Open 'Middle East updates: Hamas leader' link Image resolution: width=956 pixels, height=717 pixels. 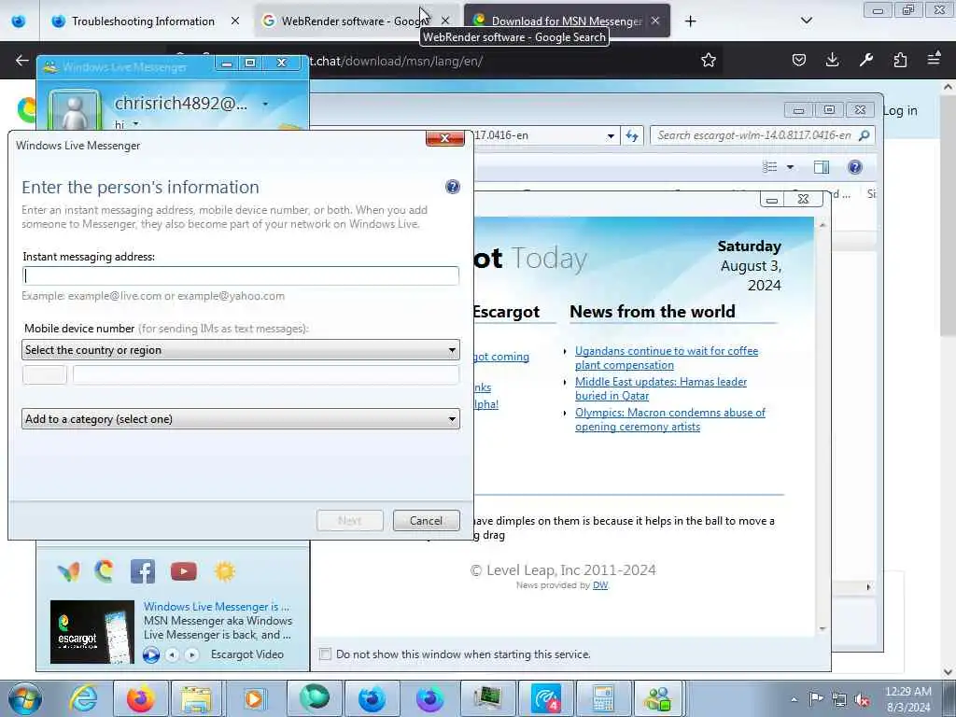coord(661,388)
